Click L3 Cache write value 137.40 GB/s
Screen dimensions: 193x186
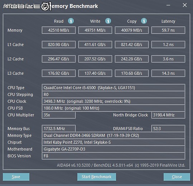[x=95, y=73]
